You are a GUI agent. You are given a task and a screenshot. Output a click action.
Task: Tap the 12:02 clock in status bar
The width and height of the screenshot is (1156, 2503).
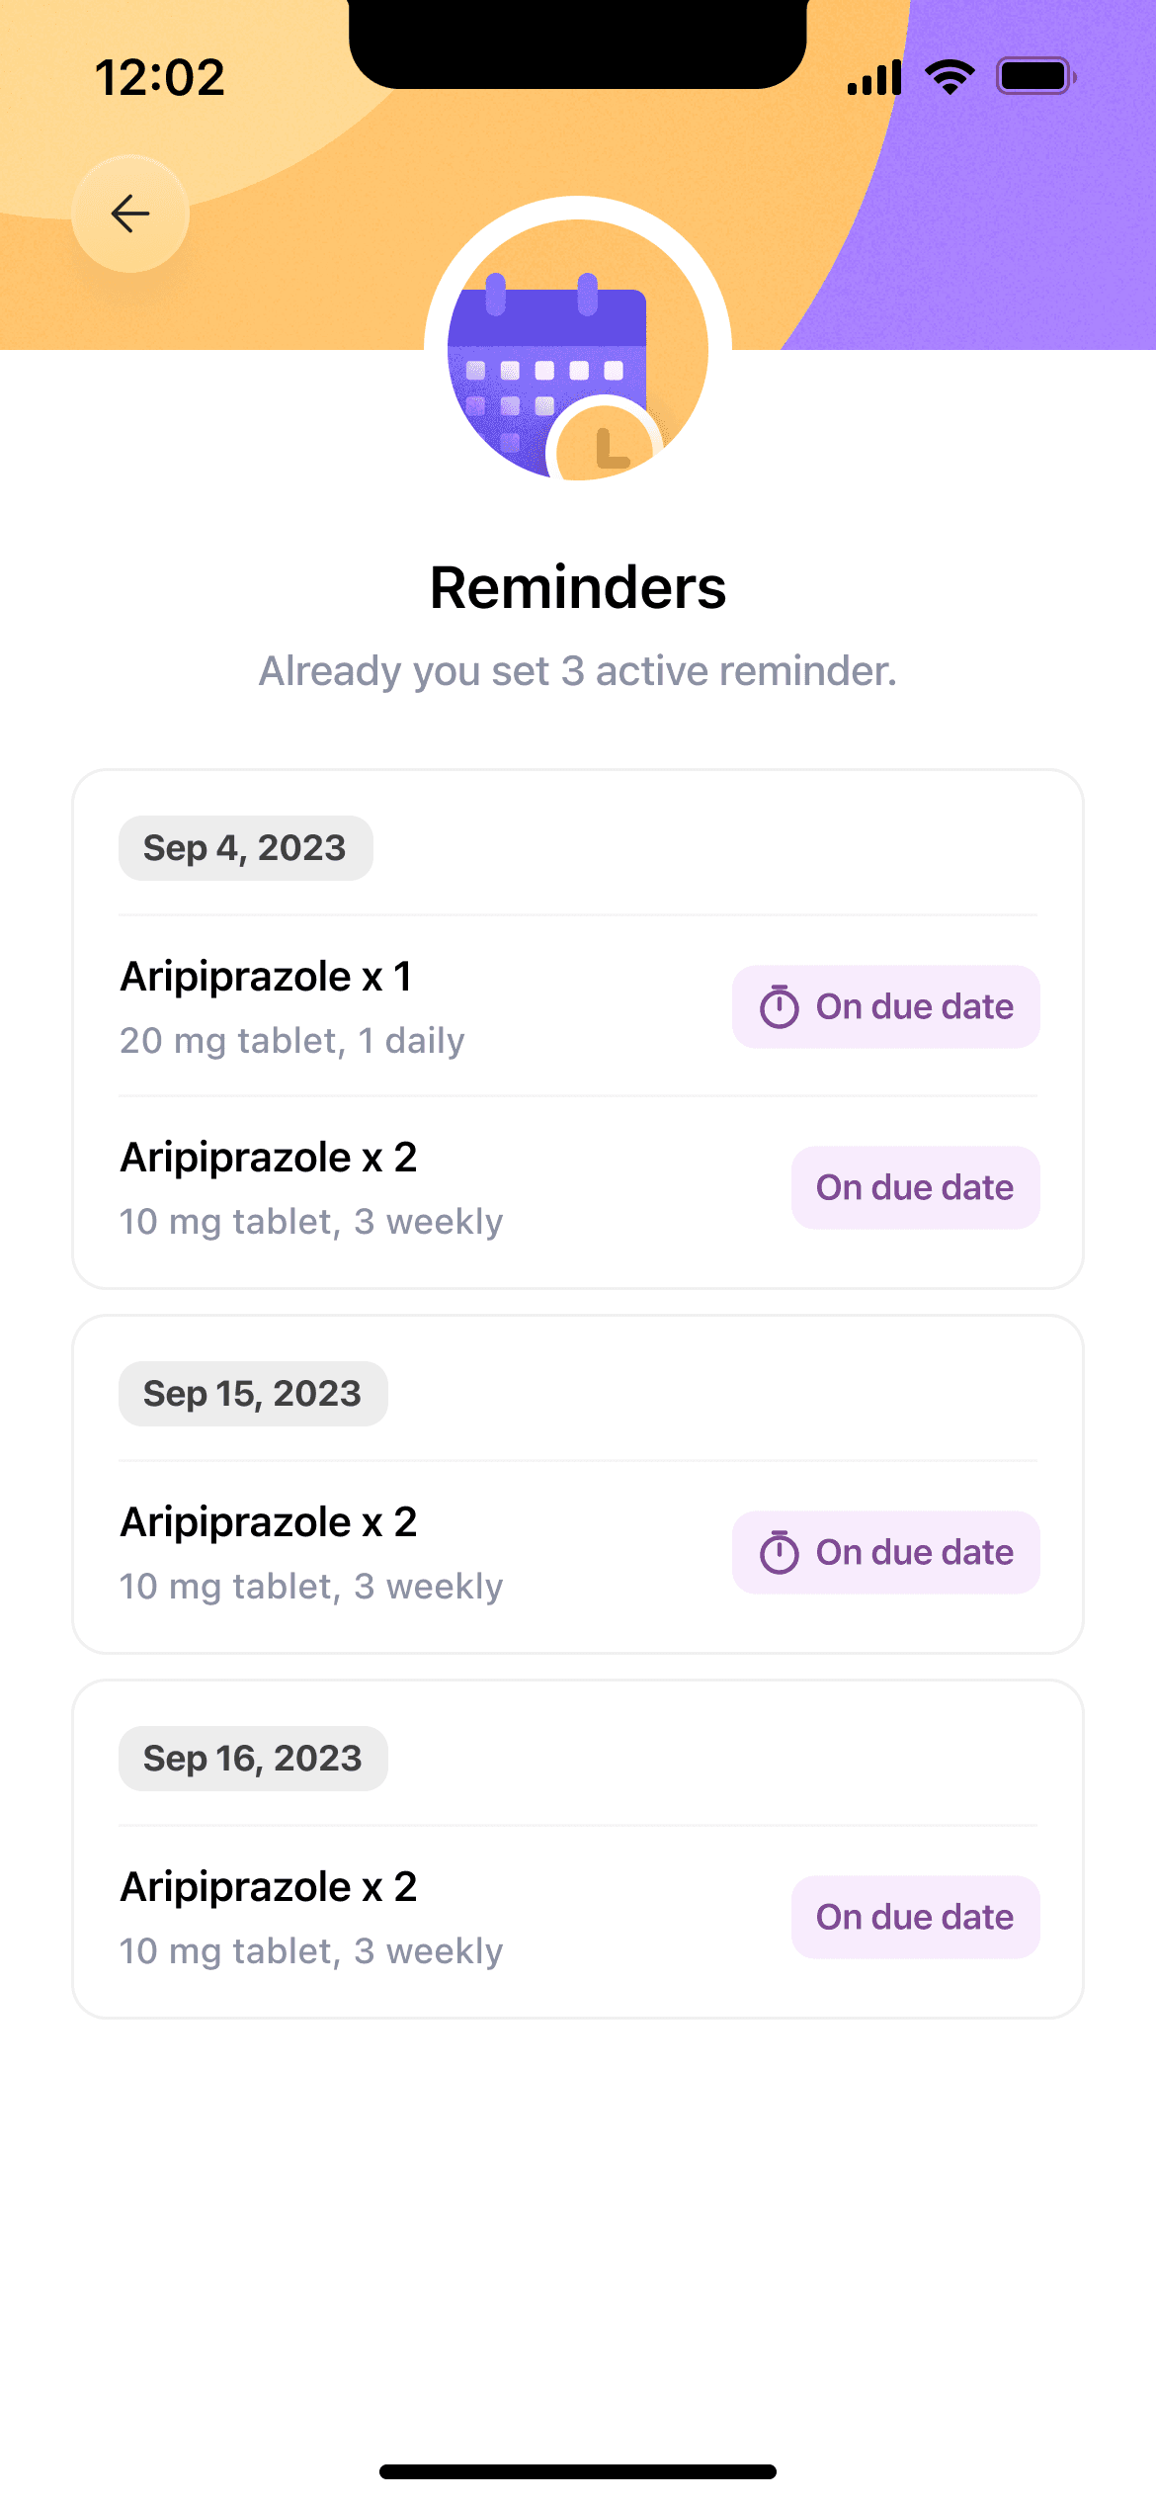pyautogui.click(x=160, y=77)
